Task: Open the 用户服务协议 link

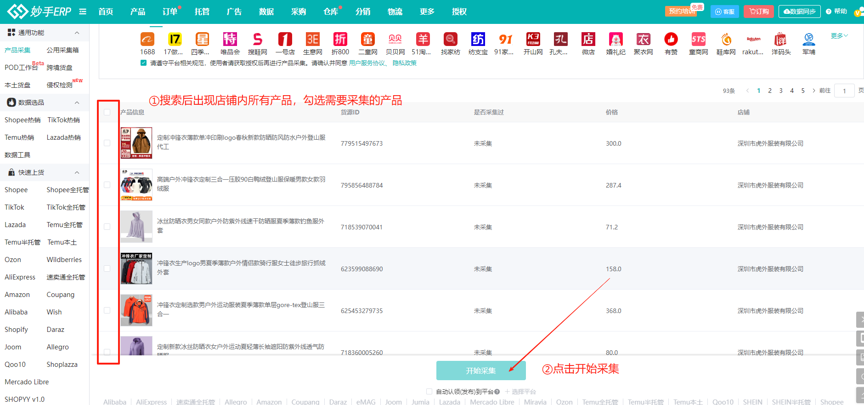Action: (x=367, y=63)
